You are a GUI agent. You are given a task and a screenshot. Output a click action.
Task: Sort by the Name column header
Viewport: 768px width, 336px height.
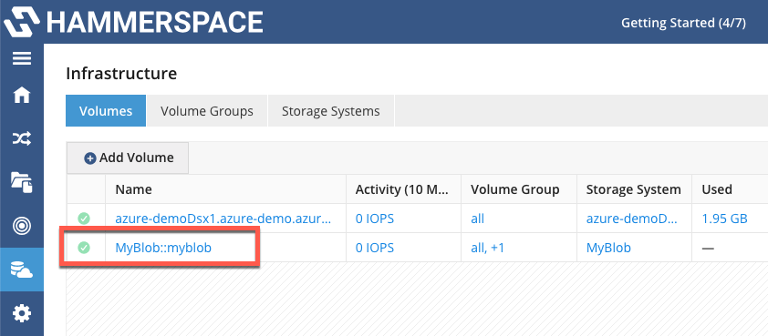point(226,189)
